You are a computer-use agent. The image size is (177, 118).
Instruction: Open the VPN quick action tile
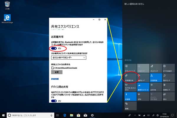143,96
